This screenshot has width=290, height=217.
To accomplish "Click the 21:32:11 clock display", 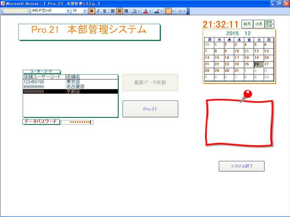I will tap(220, 24).
